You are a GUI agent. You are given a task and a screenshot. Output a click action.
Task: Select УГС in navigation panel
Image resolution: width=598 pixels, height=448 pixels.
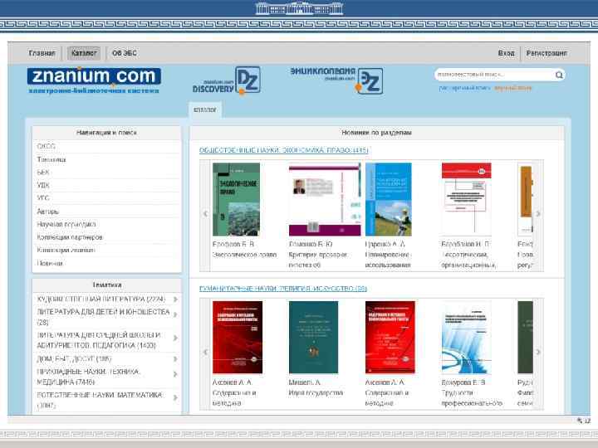click(43, 198)
